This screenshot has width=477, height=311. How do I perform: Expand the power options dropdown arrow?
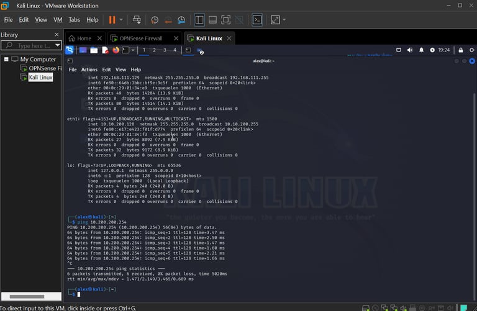click(x=121, y=20)
